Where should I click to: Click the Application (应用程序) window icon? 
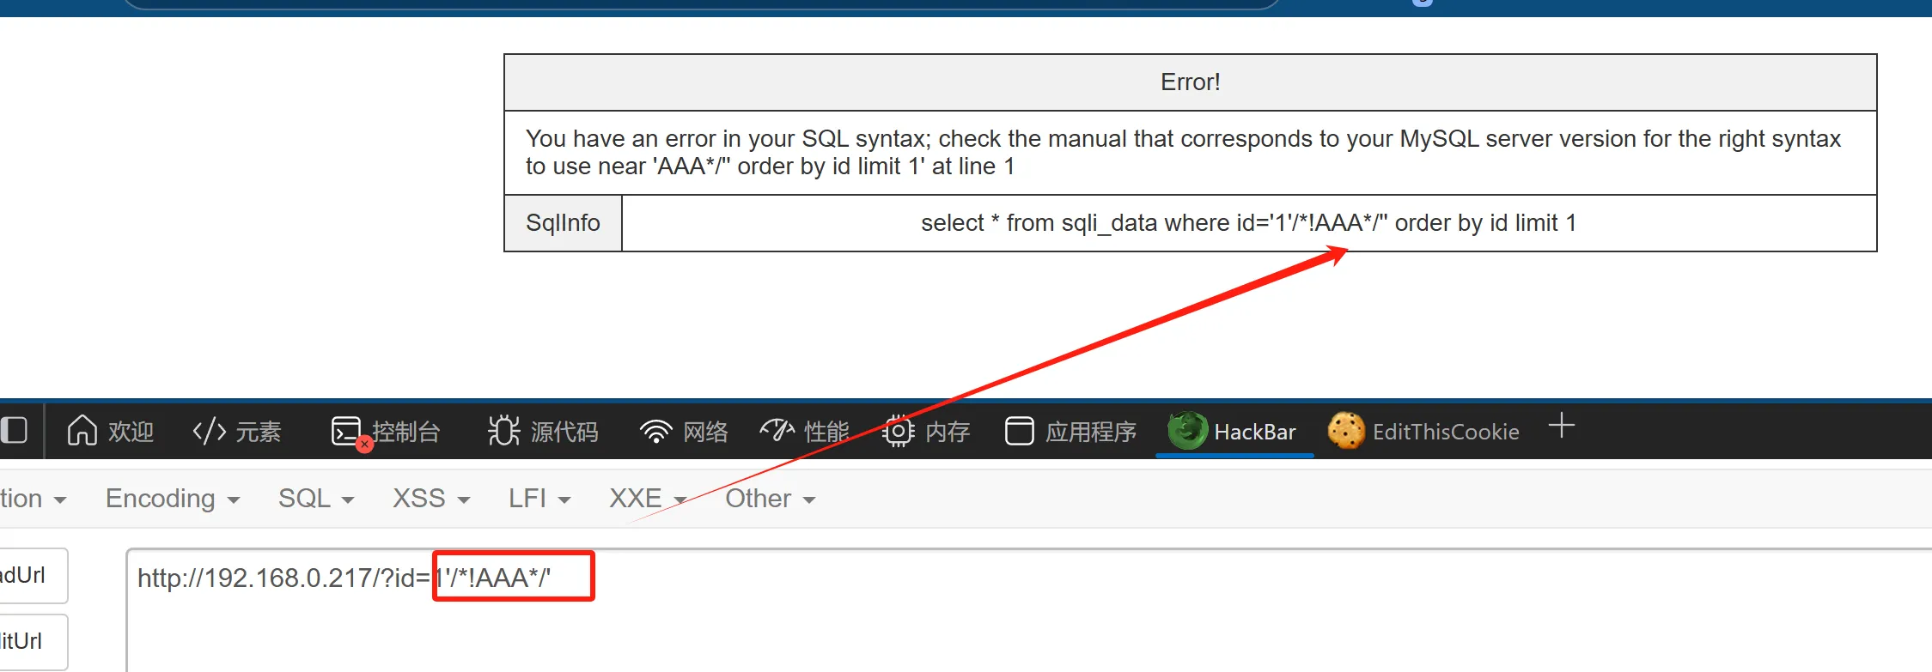pyautogui.click(x=1019, y=431)
